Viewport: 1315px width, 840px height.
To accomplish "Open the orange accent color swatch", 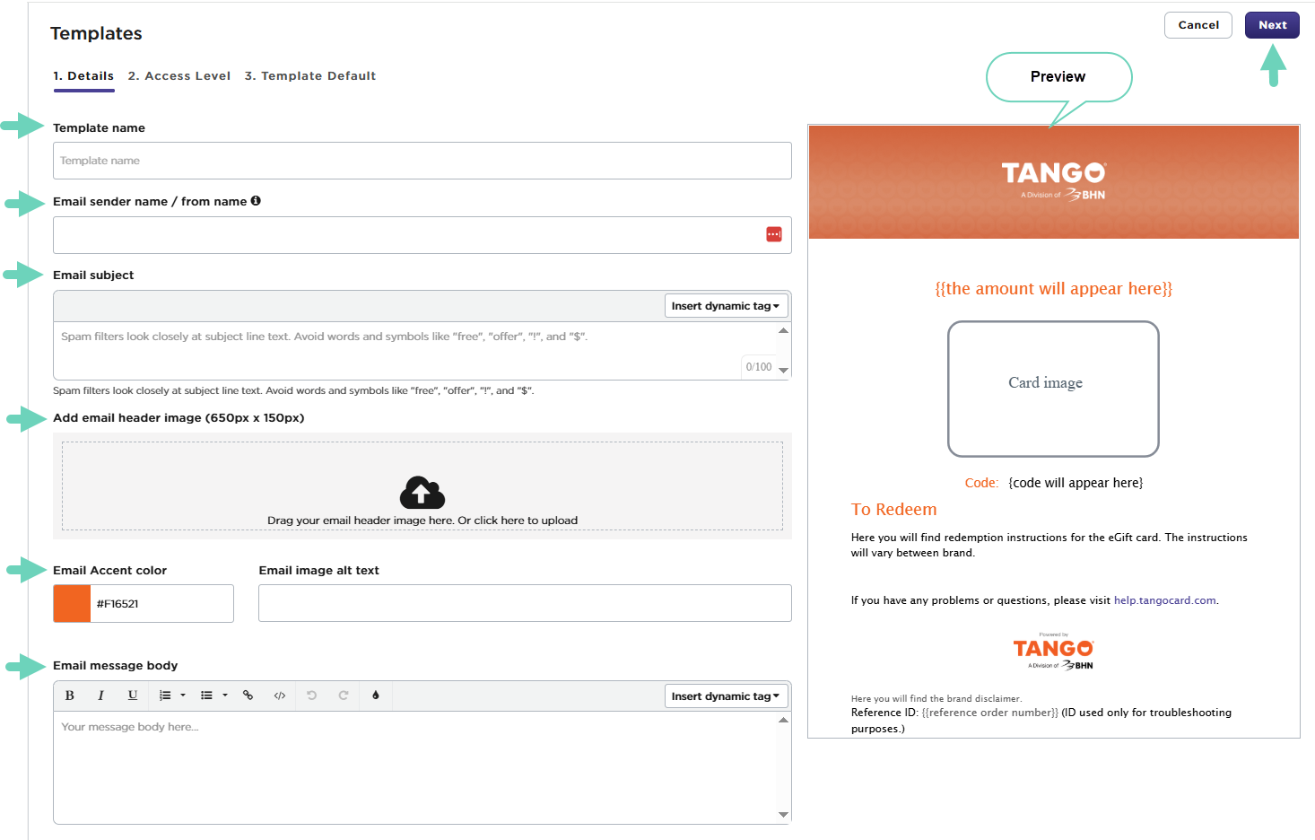I will (x=72, y=603).
